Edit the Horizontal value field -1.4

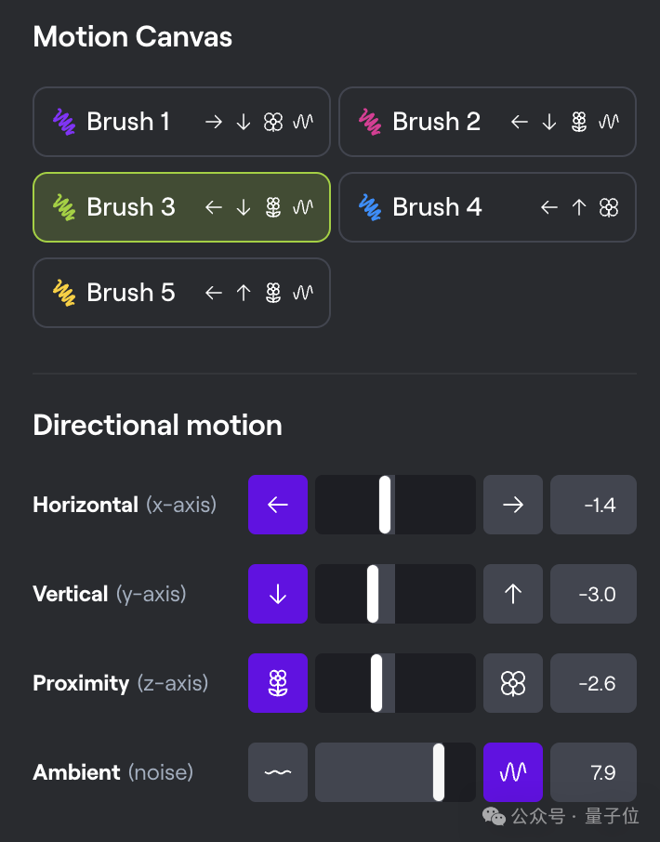point(593,505)
